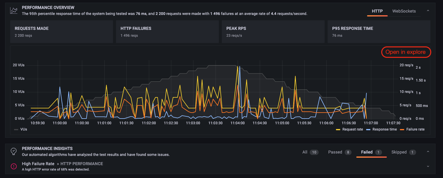The image size is (443, 178).
Task: View Skipped insights
Action: 399,152
